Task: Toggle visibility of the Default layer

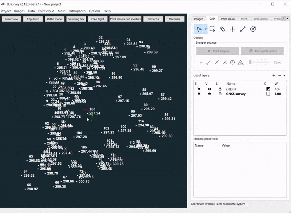Action: pos(210,89)
